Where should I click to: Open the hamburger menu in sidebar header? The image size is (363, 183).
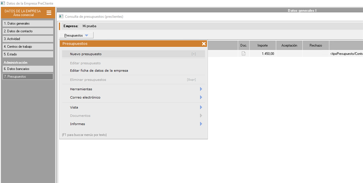pos(49,13)
